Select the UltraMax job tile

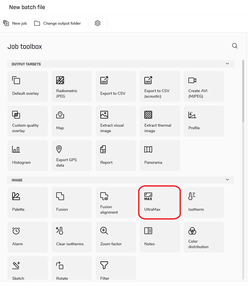pyautogui.click(x=159, y=202)
